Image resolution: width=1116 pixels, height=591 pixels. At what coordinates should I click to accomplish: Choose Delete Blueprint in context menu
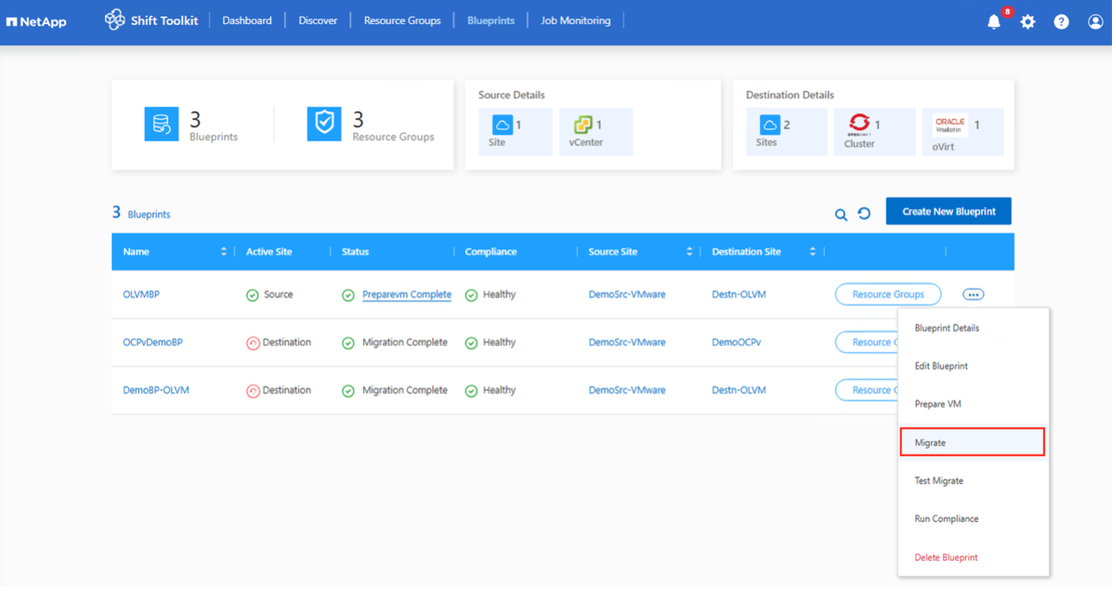click(946, 557)
